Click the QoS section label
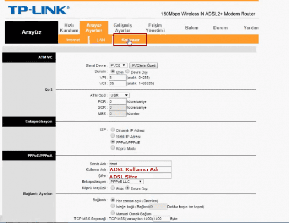The image size is (289, 223). point(48,90)
